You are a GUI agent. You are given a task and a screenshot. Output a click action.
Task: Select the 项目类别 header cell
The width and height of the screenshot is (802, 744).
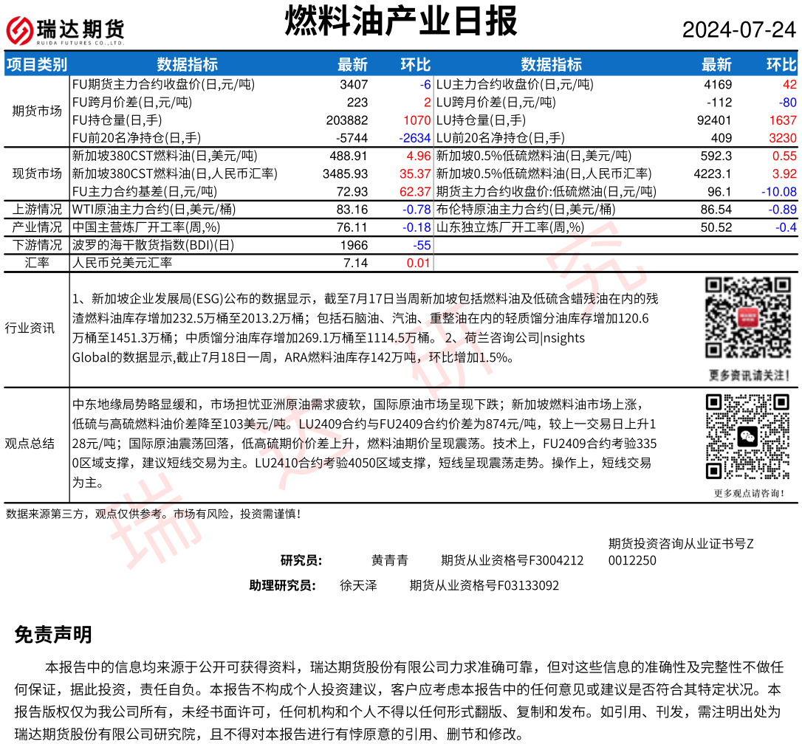(36, 65)
